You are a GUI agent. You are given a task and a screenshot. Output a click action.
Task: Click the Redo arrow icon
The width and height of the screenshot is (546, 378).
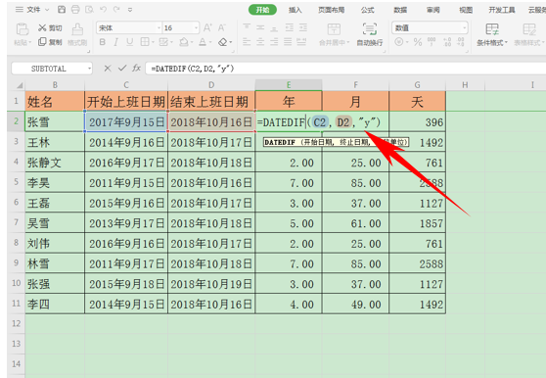pyautogui.click(x=116, y=10)
